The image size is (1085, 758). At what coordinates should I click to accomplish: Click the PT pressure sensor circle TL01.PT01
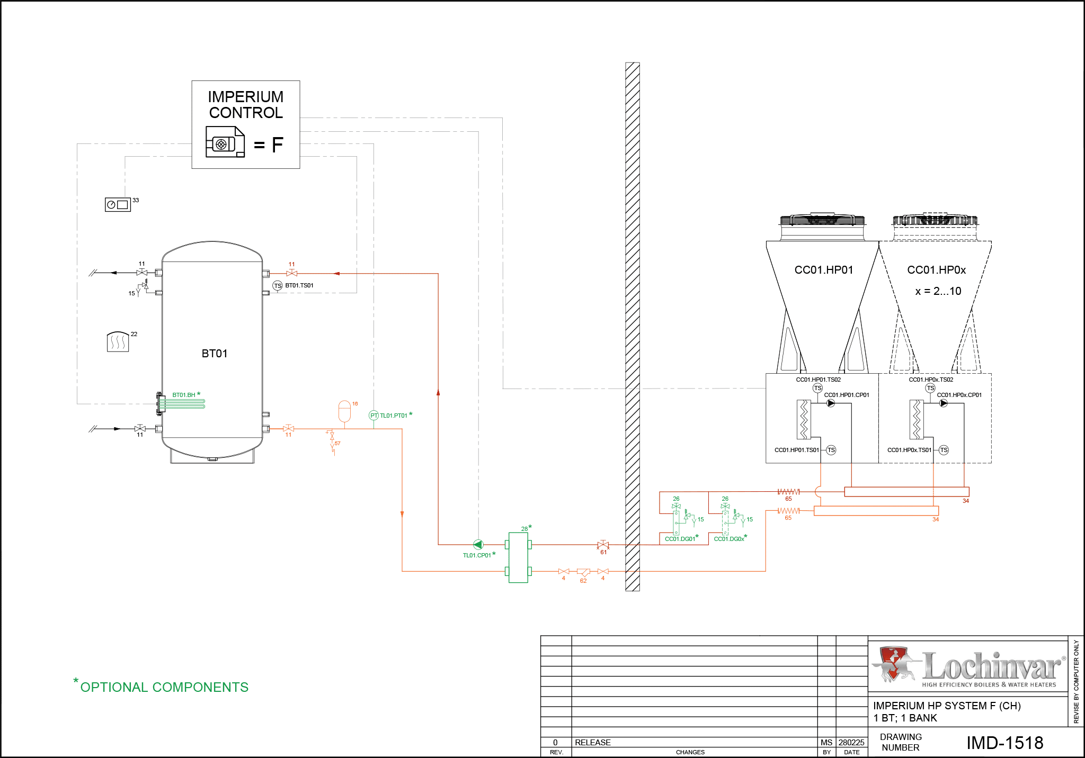(373, 416)
